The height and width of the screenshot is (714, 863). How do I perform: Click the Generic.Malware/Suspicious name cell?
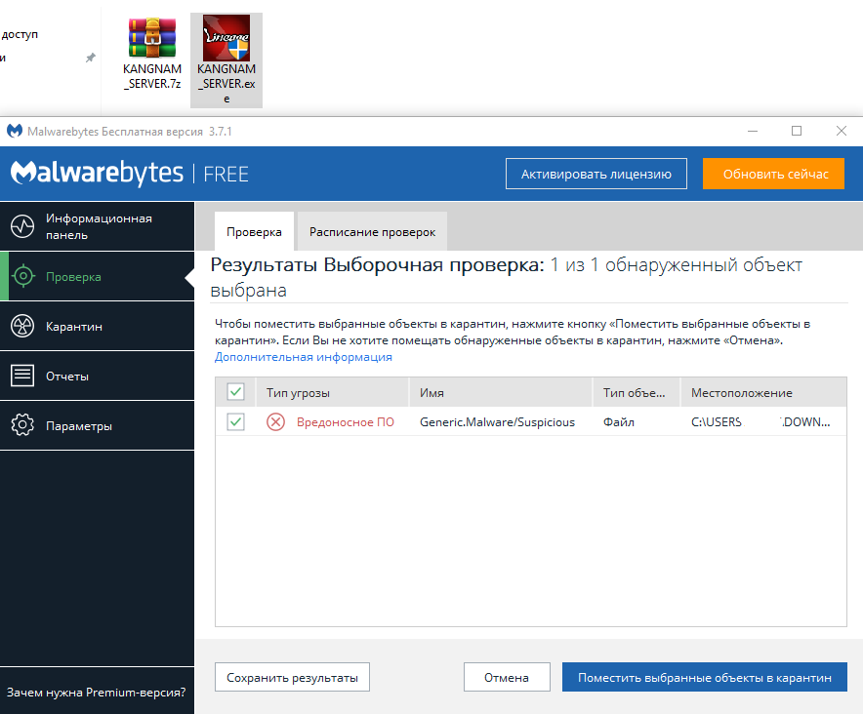(x=497, y=422)
